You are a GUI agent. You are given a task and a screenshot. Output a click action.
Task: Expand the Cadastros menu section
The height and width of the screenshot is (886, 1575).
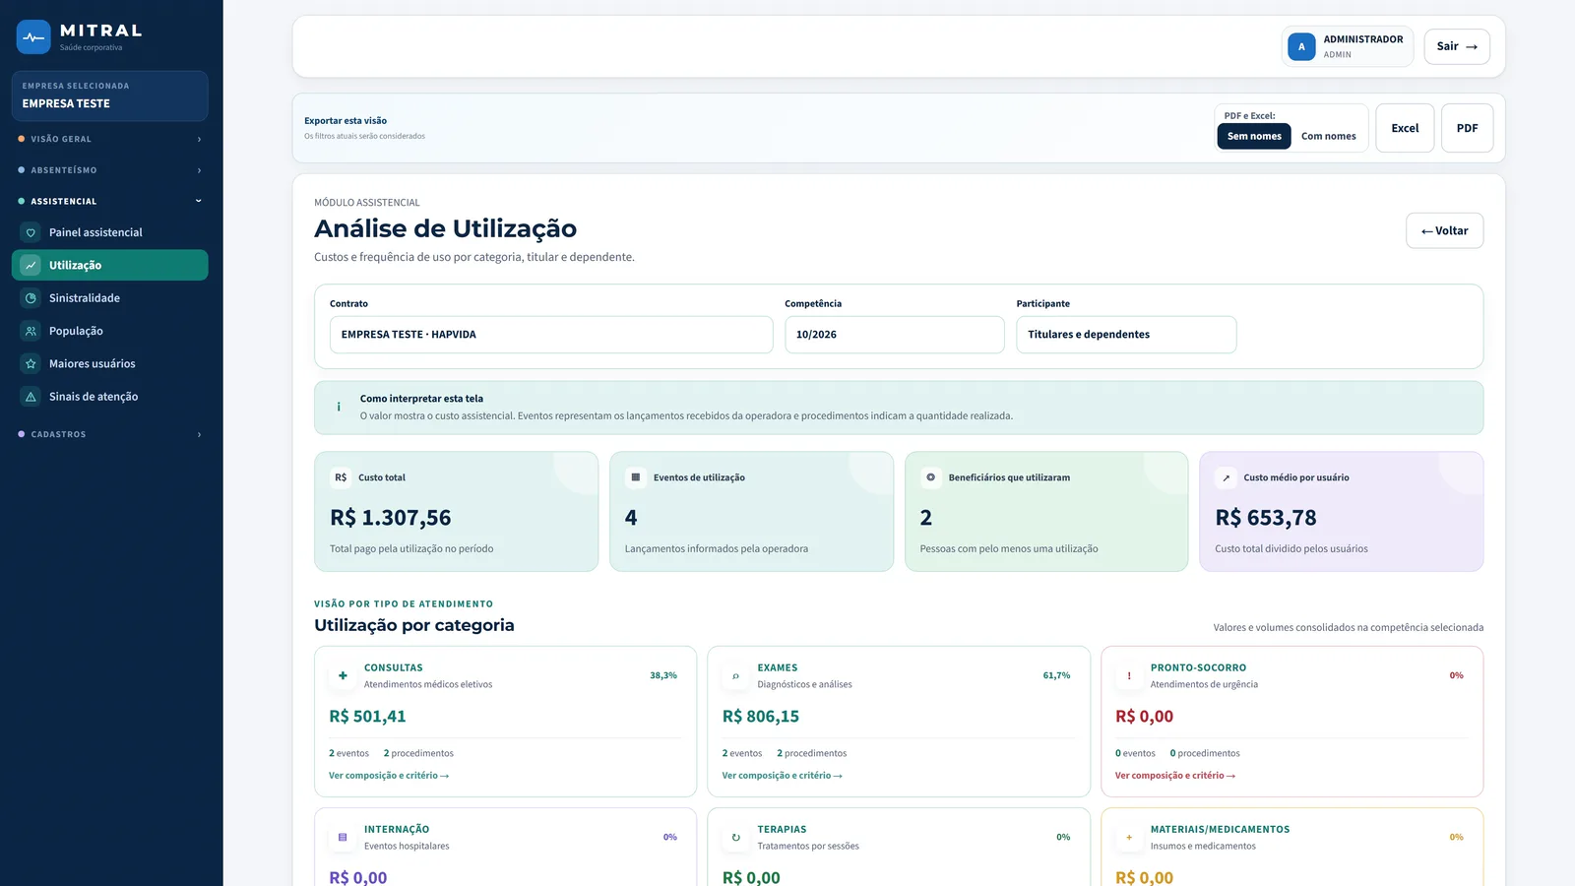(109, 434)
